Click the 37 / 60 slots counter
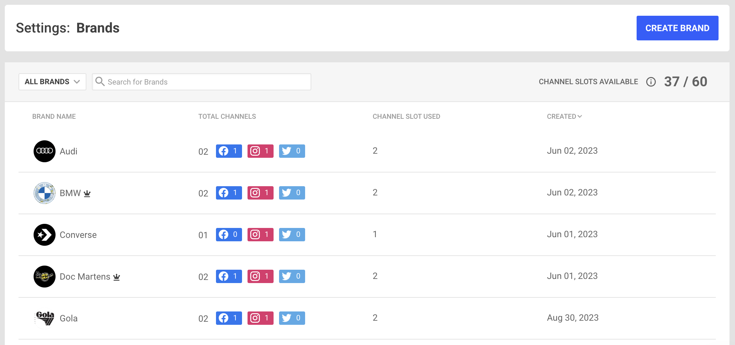This screenshot has width=735, height=345. [x=686, y=81]
